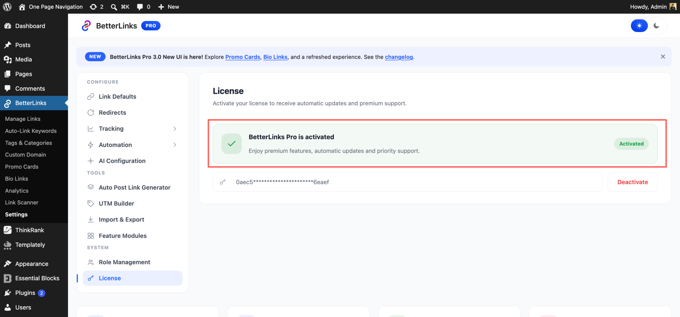Click the Redirects circular arrow icon
The height and width of the screenshot is (317, 680).
point(91,113)
